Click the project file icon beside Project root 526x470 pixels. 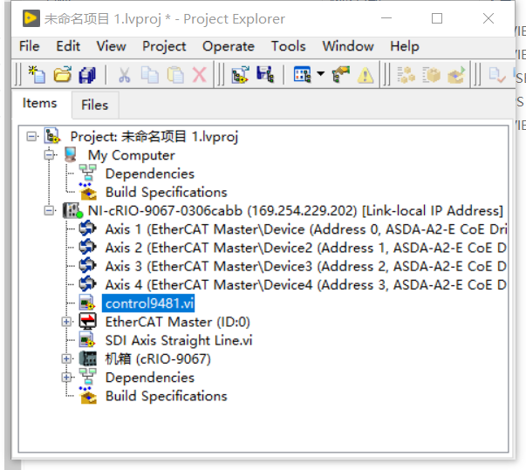click(52, 136)
